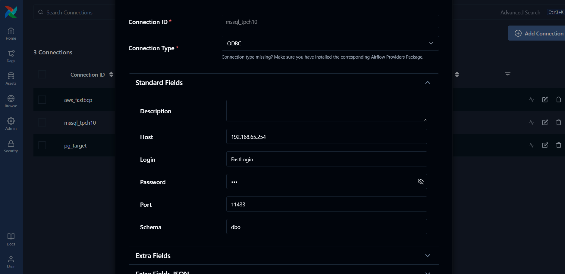Open the Browse menu icon
This screenshot has height=274, width=565.
[11, 101]
